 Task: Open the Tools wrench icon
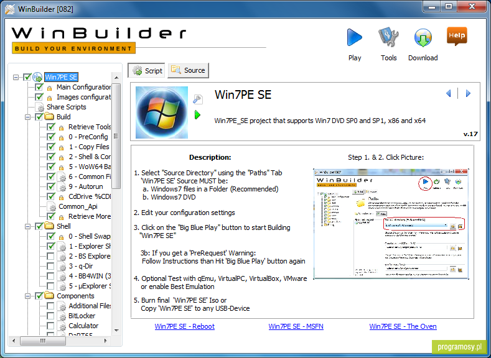pos(388,37)
